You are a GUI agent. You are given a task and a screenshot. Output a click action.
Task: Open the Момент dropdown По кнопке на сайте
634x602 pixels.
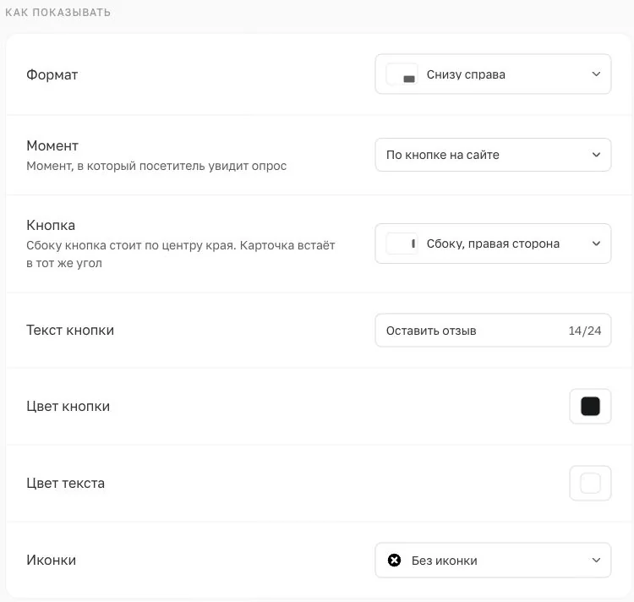click(x=493, y=155)
